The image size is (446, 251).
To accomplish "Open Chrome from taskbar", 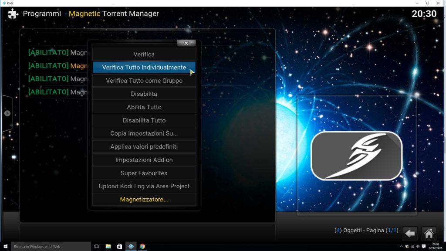I will pos(142,247).
